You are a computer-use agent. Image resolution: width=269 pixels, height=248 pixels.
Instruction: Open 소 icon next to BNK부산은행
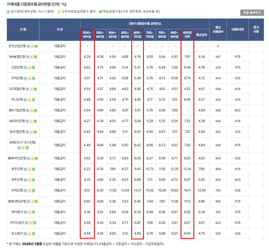coord(32,159)
